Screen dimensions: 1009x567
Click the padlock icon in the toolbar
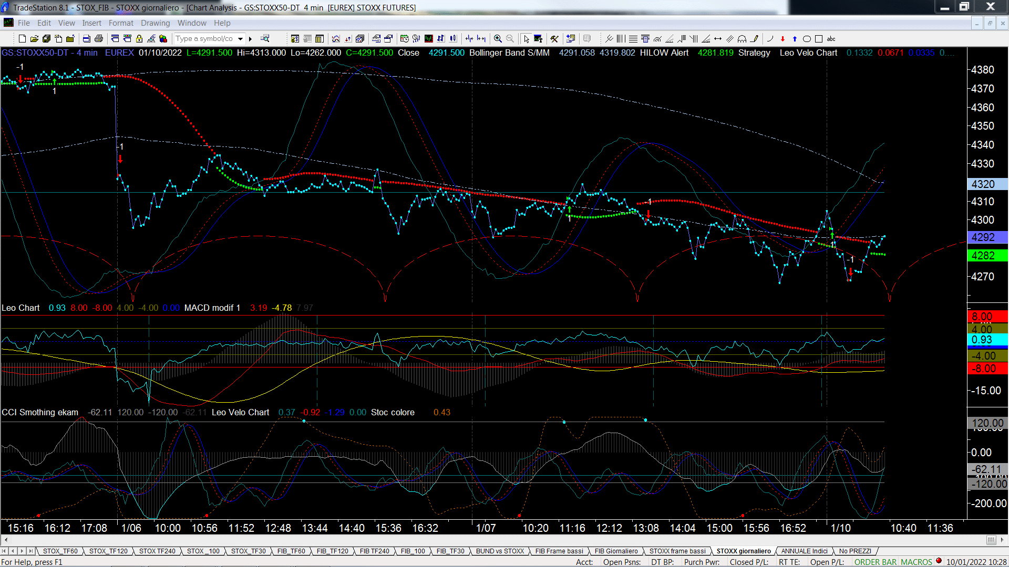point(139,39)
